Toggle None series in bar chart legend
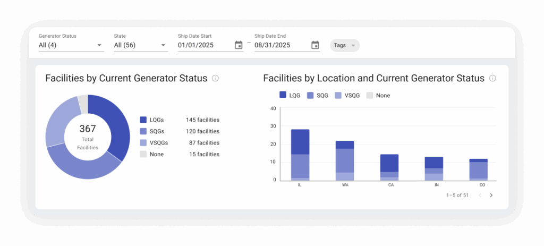 378,95
